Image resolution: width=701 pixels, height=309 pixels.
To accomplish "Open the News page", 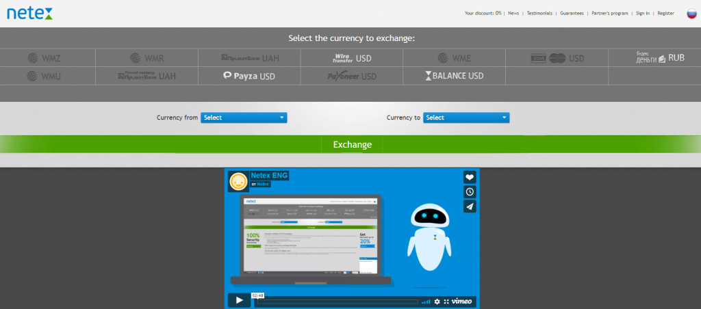I will click(513, 14).
